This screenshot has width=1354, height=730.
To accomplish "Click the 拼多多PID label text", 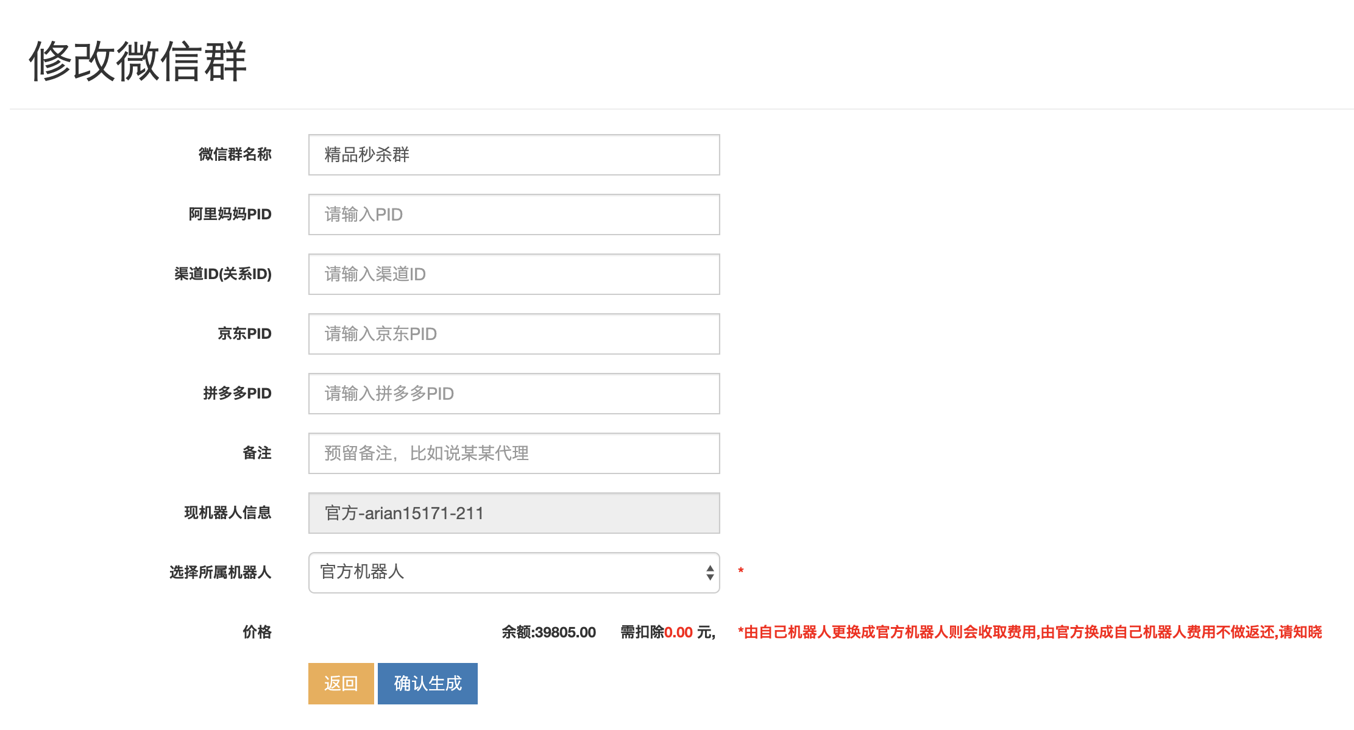I will [237, 393].
